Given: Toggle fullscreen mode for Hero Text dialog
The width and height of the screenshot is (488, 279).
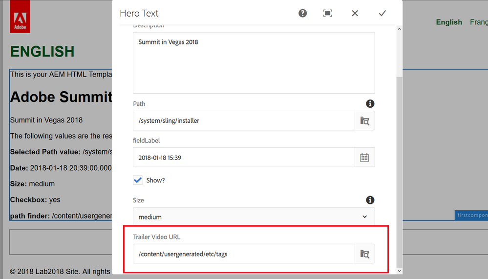Looking at the screenshot, I should click(328, 13).
